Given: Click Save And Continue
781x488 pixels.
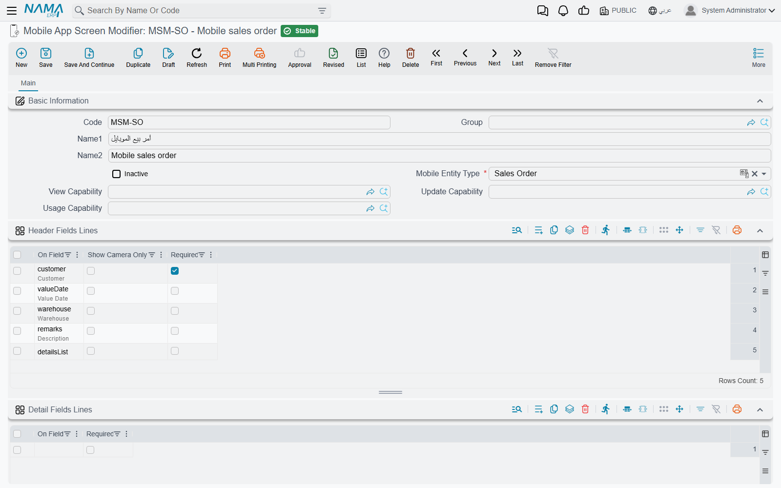Looking at the screenshot, I should click(89, 58).
